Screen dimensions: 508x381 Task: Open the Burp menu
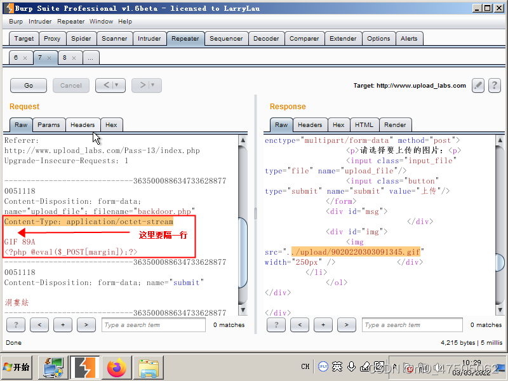[x=16, y=22]
